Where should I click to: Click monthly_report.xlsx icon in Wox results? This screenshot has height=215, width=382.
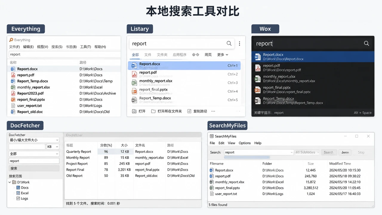[258, 79]
